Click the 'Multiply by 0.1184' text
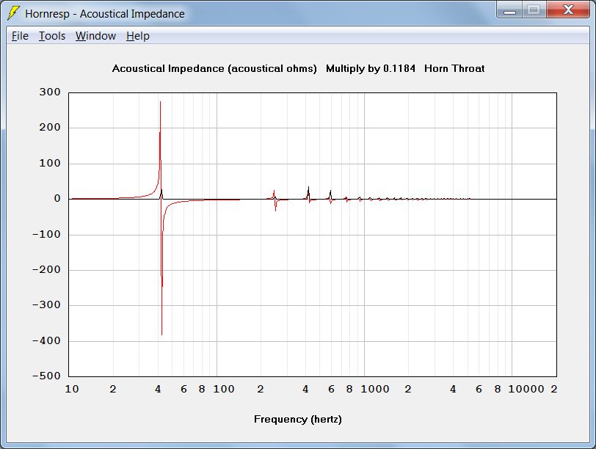Screen dimensions: 596x449 [x=370, y=69]
